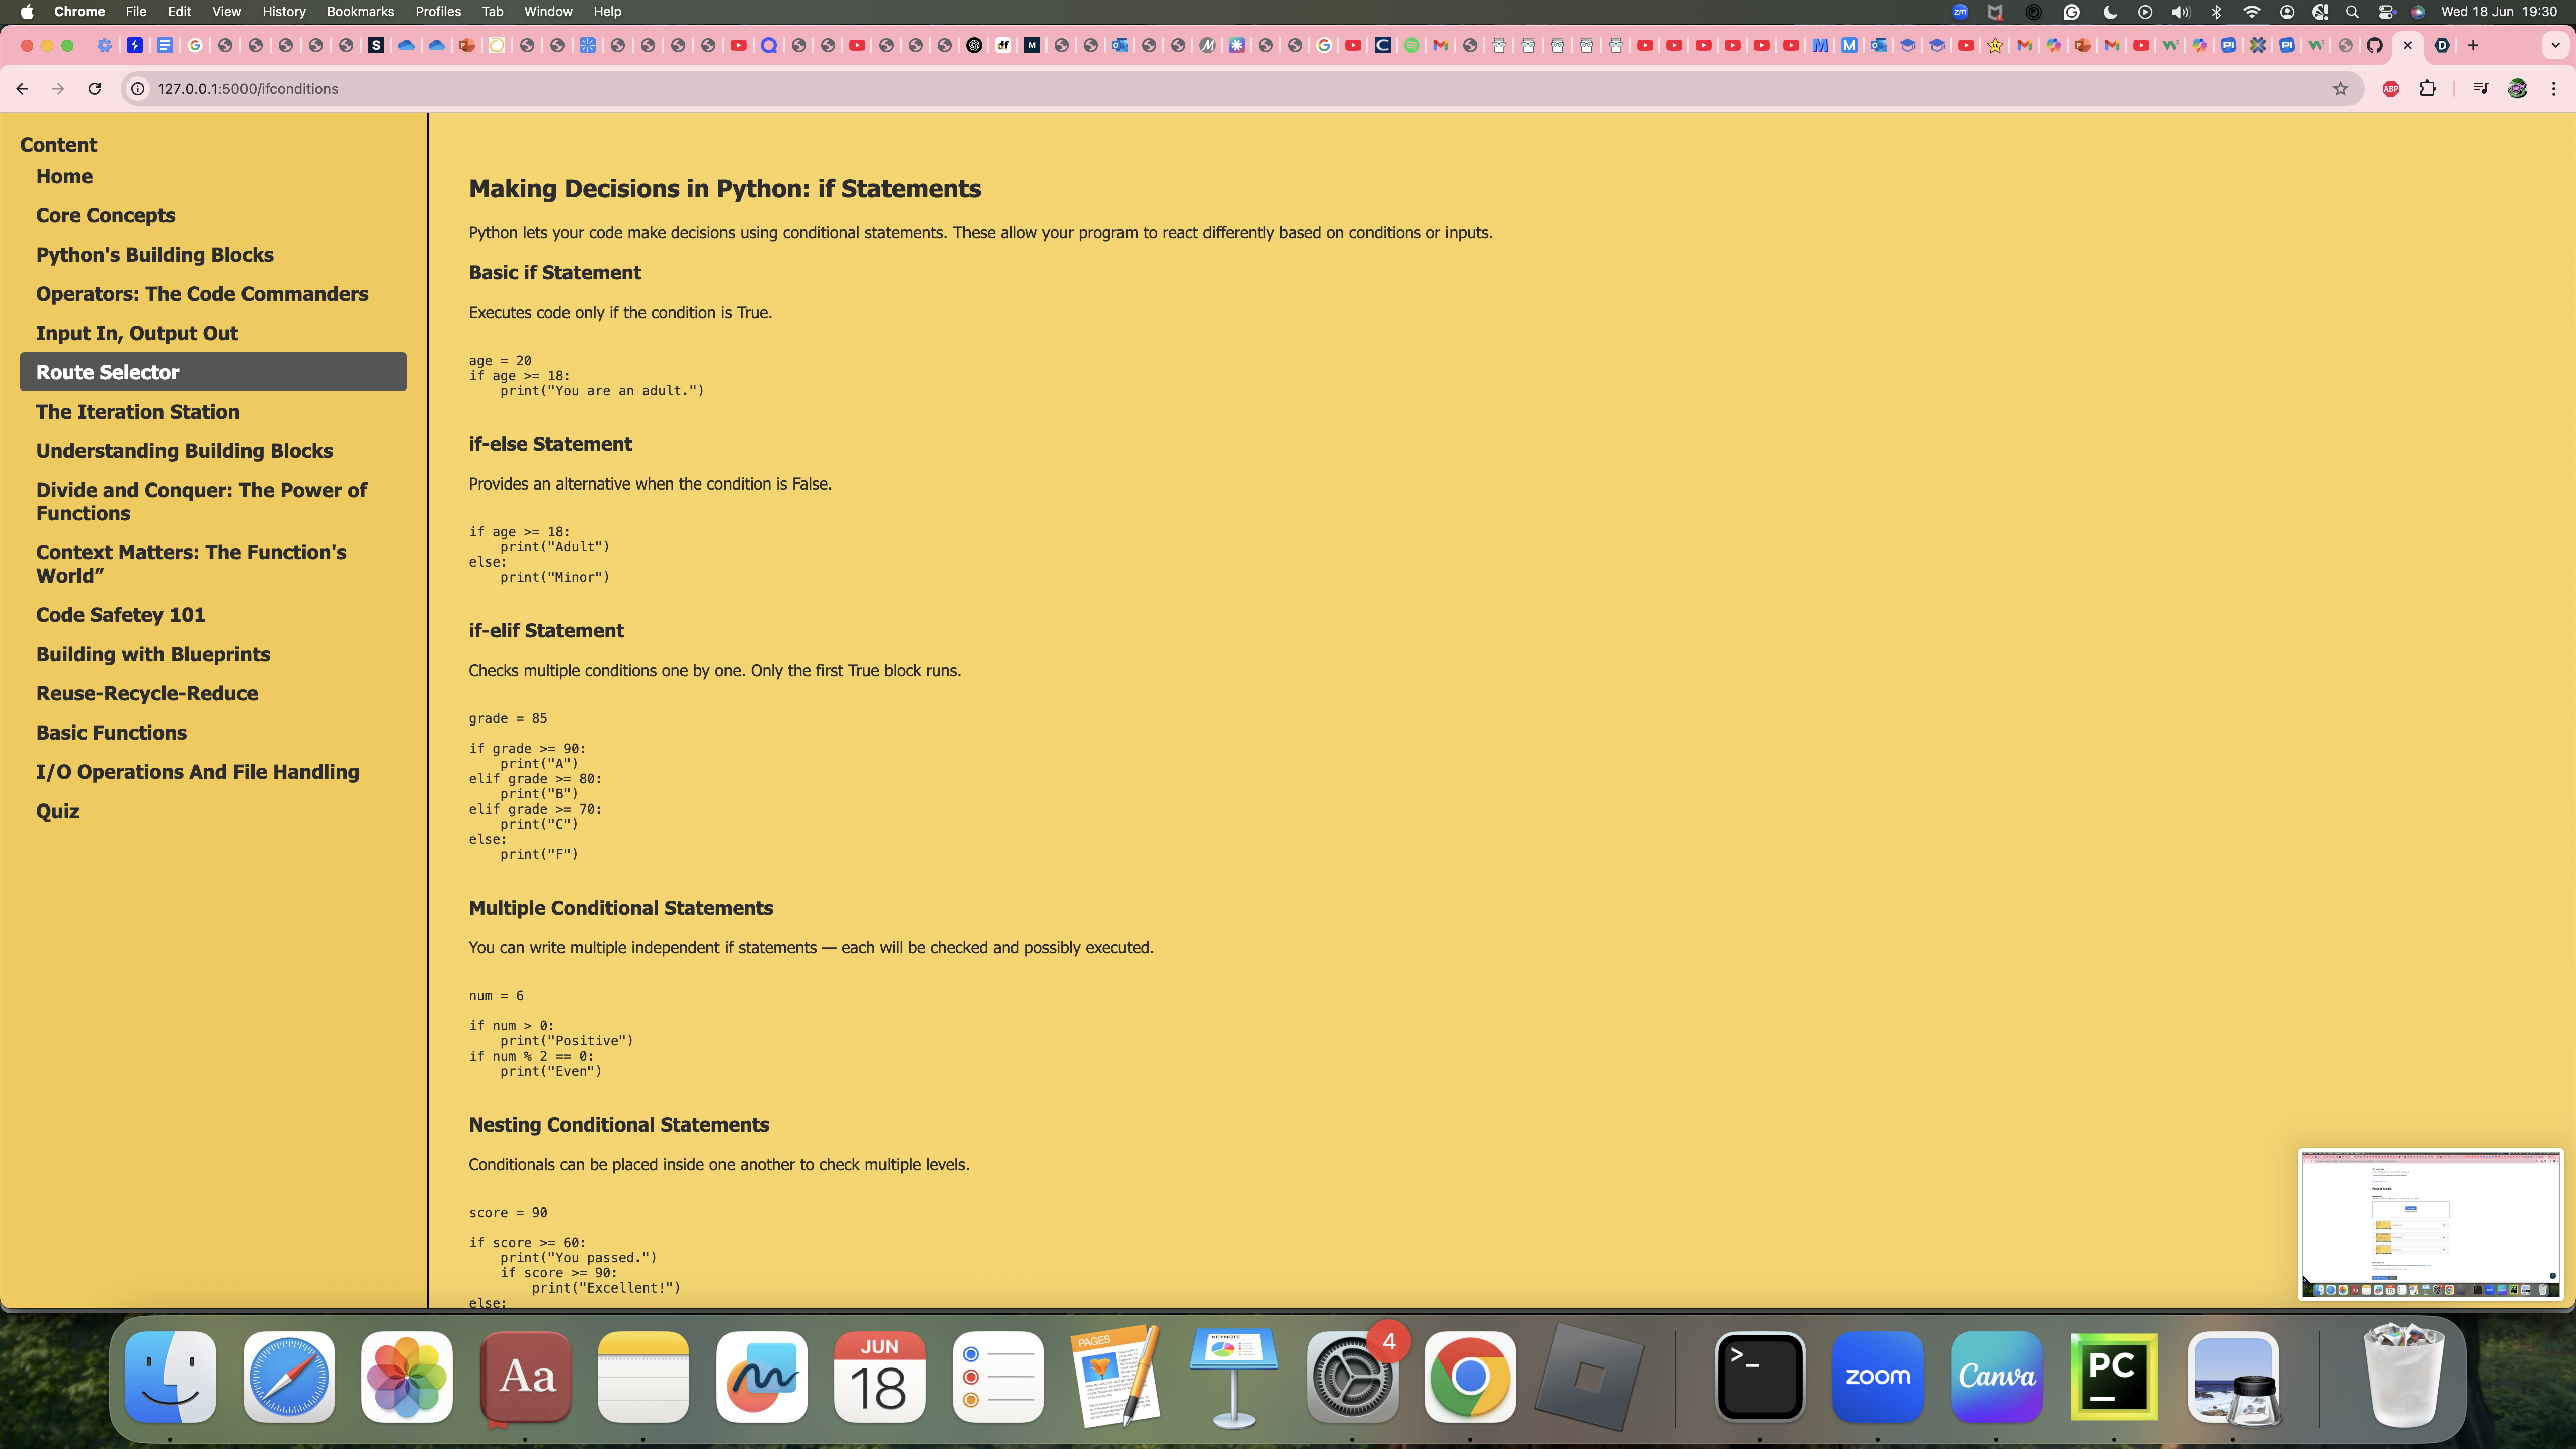This screenshot has height=1449, width=2576.
Task: Open the screenshot preview thumbnail
Action: point(2430,1224)
